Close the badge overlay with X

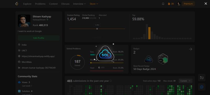point(206,4)
